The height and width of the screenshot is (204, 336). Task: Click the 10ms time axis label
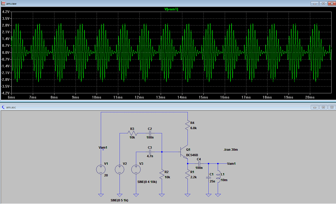pos(97,97)
